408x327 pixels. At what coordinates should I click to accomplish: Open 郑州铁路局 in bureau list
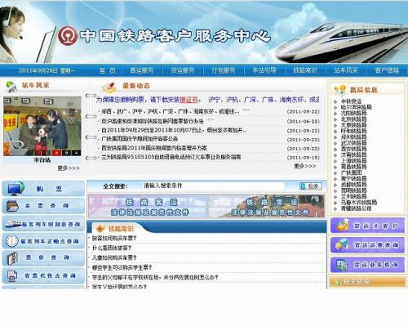pos(354,137)
